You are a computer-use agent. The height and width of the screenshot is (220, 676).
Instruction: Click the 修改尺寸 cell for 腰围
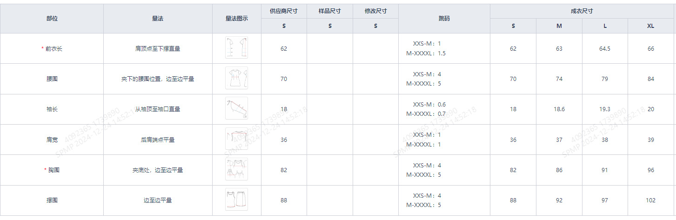375,79
